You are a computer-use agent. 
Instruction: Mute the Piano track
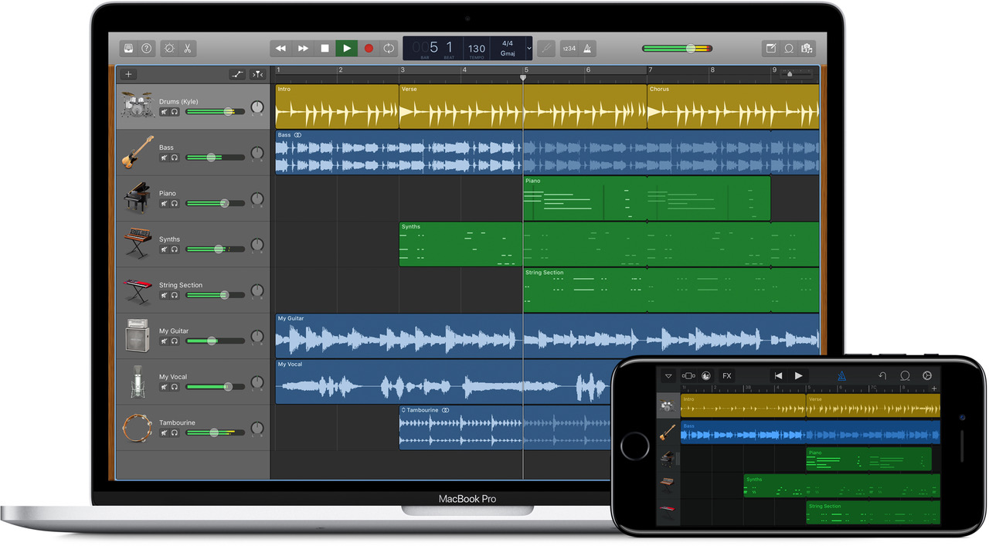[164, 203]
